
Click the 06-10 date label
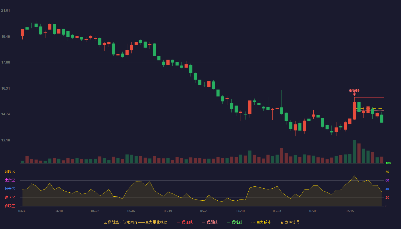pos(241,211)
